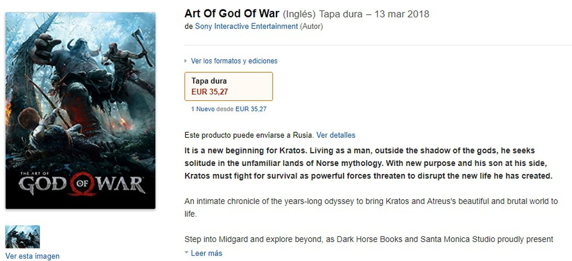The image size is (572, 261).
Task: Click the "Art Of God Of War" title
Action: point(232,14)
